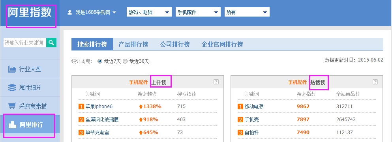392x142 pixels.
Task: Click the help icon on 热搜榜 panel
Action: [375, 82]
